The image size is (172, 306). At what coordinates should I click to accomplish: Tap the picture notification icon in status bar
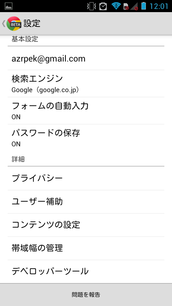tap(9, 6)
